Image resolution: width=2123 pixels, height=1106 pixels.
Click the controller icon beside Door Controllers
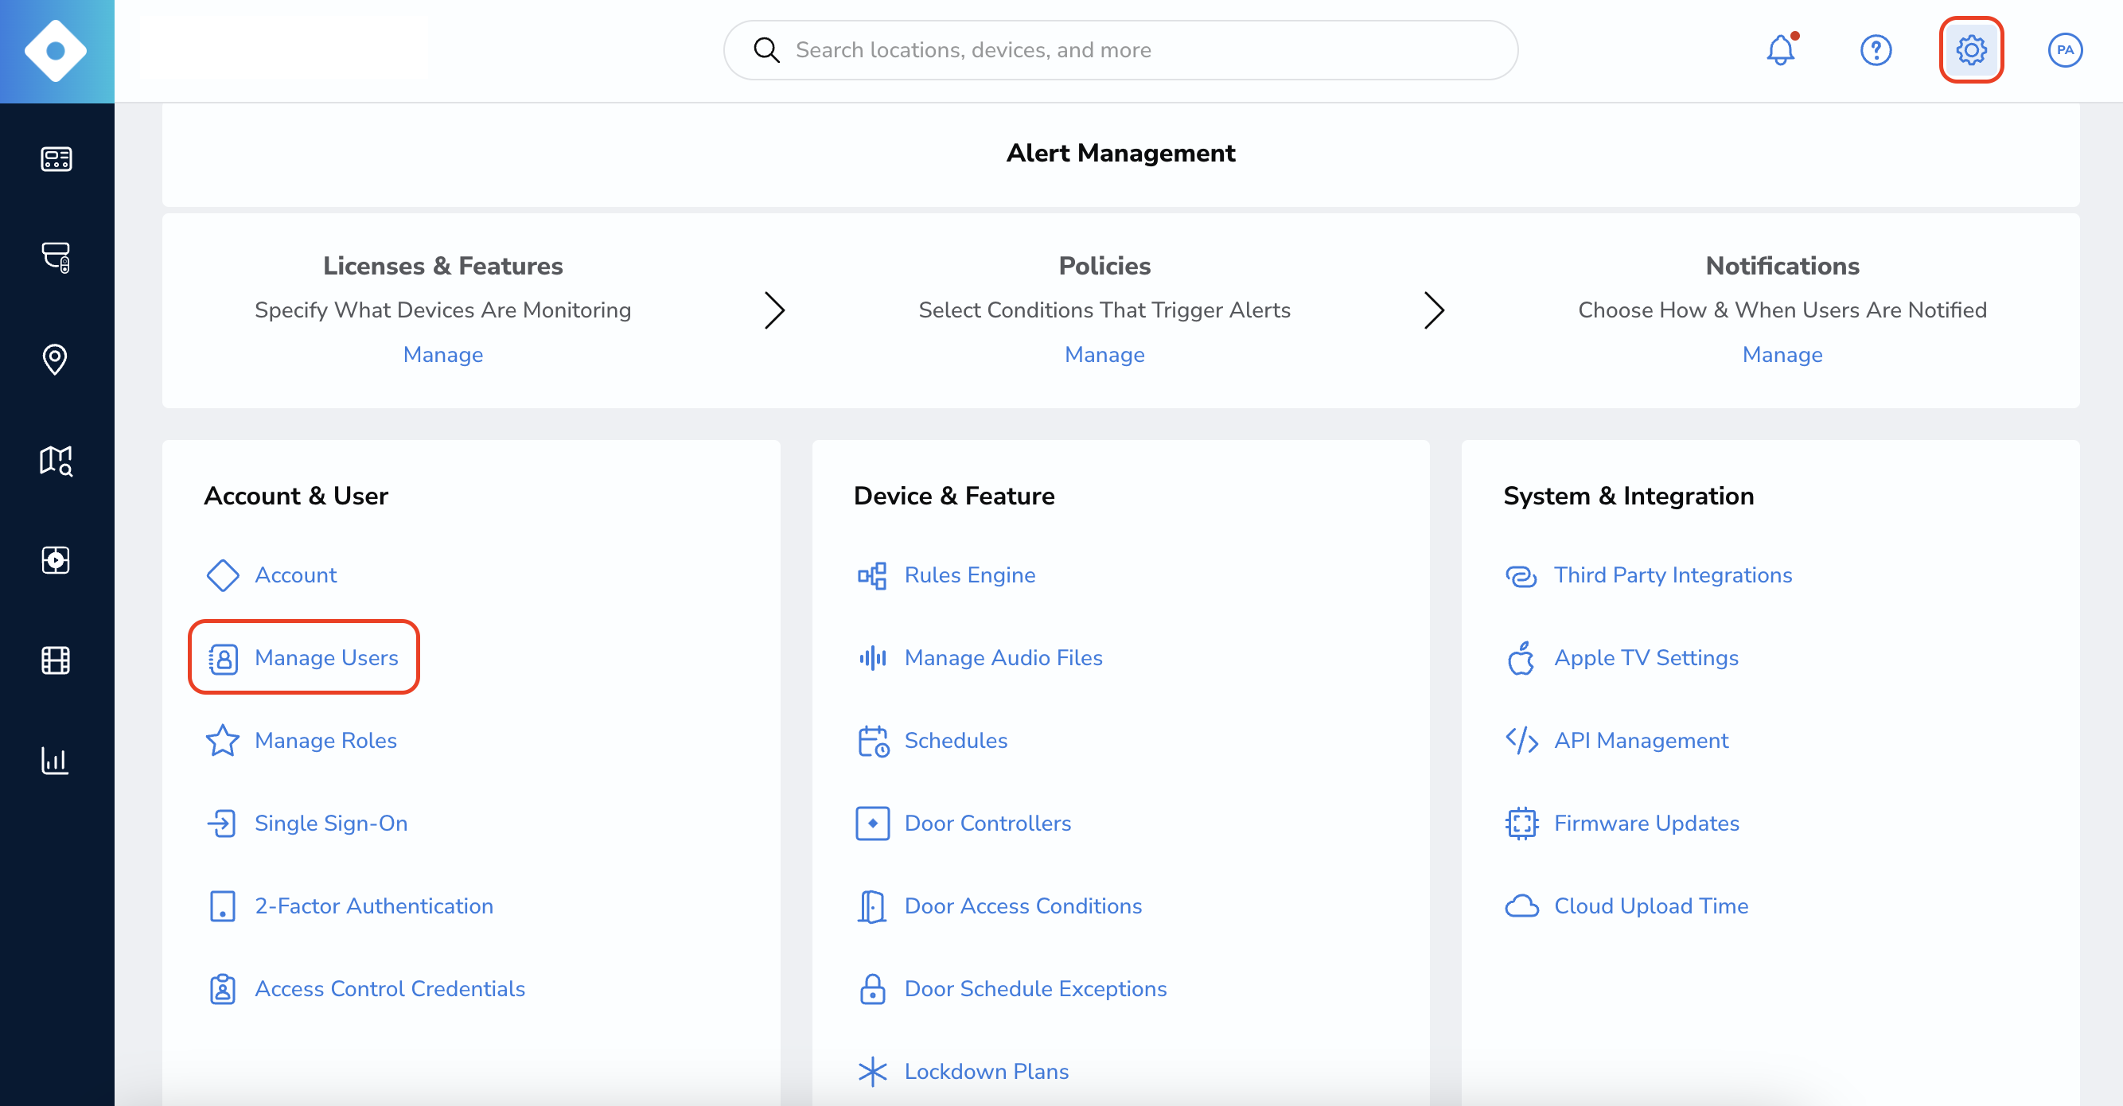coord(872,824)
